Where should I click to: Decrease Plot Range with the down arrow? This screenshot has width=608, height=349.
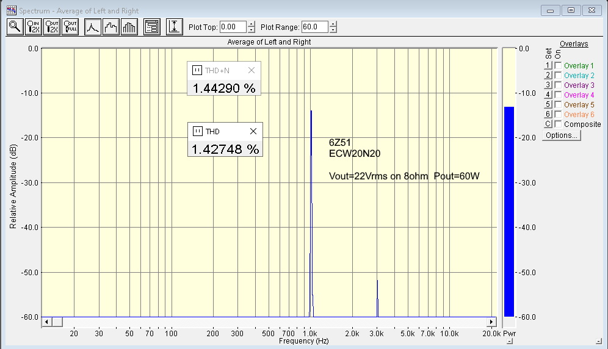[333, 30]
